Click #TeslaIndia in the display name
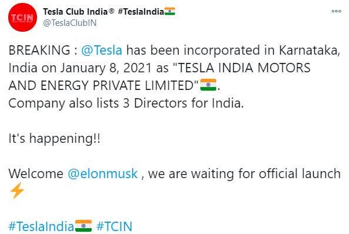This screenshot has height=234, width=349. pos(141,12)
